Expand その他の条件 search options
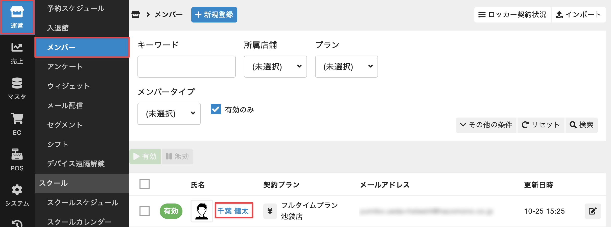The width and height of the screenshot is (611, 227). tap(486, 125)
